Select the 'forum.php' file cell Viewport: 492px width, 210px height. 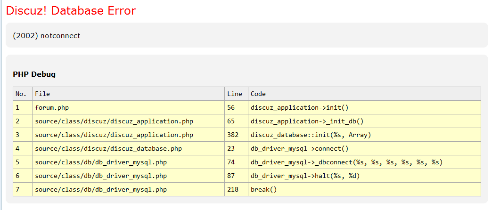pos(128,107)
